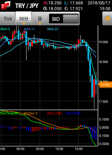Tap the Turkey-Japan flag currency icon
112x155 pixels.
(6, 5)
